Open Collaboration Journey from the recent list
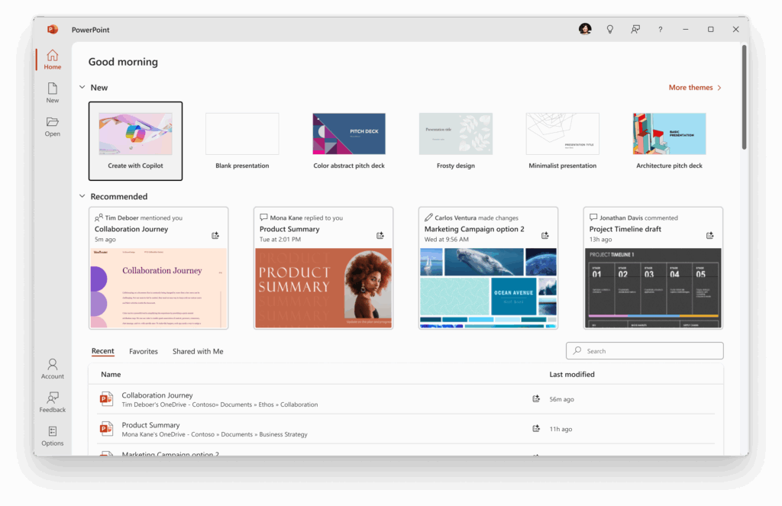The height and width of the screenshot is (506, 782). tap(406, 399)
